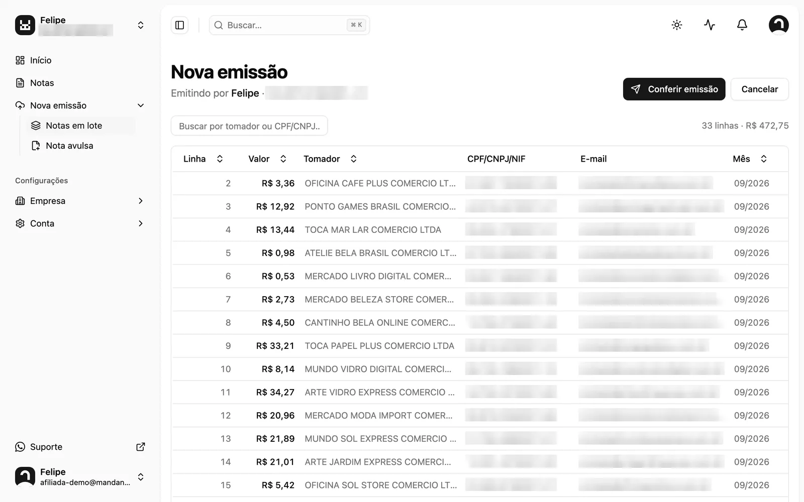The width and height of the screenshot is (804, 502).
Task: Select row TOCA MAR LAR COMERCIO LTDA
Action: coord(480,230)
